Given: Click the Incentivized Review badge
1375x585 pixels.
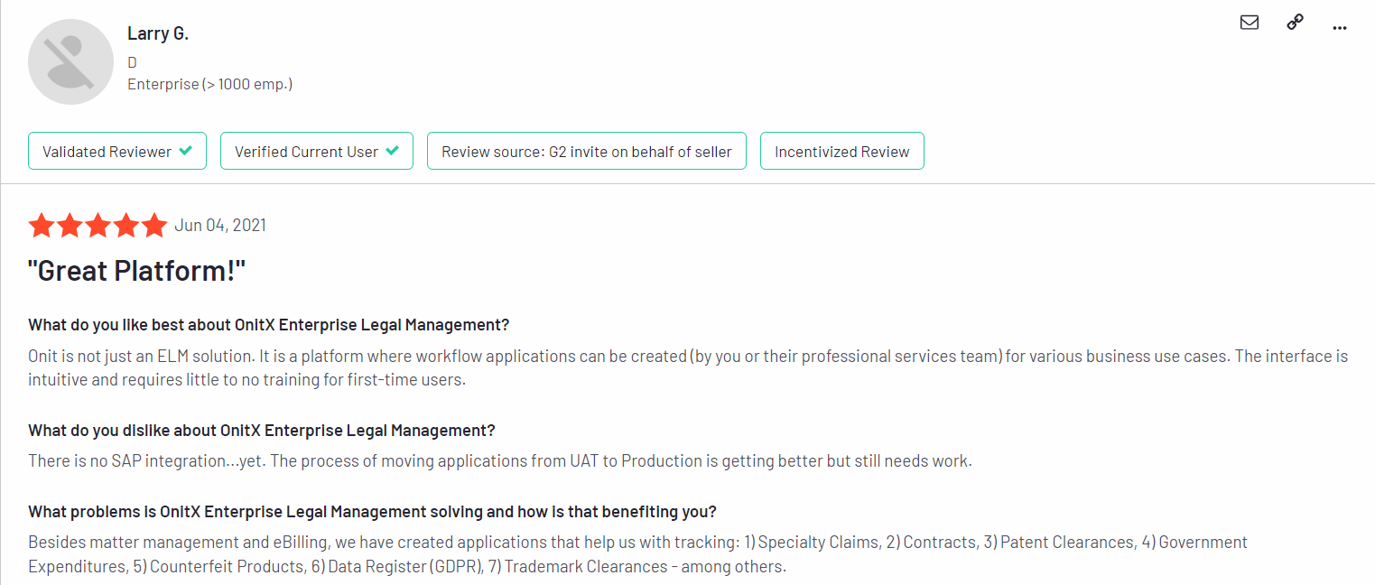Looking at the screenshot, I should click(x=842, y=151).
